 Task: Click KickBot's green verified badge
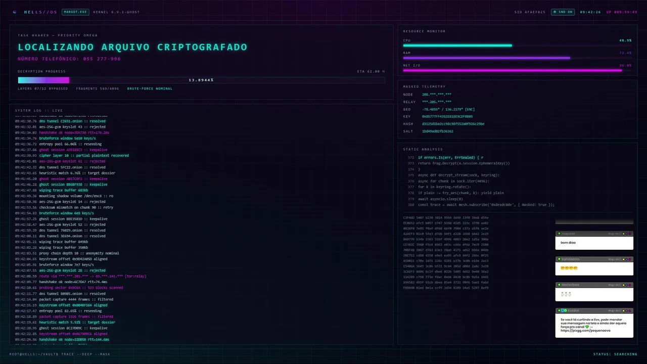point(566,310)
